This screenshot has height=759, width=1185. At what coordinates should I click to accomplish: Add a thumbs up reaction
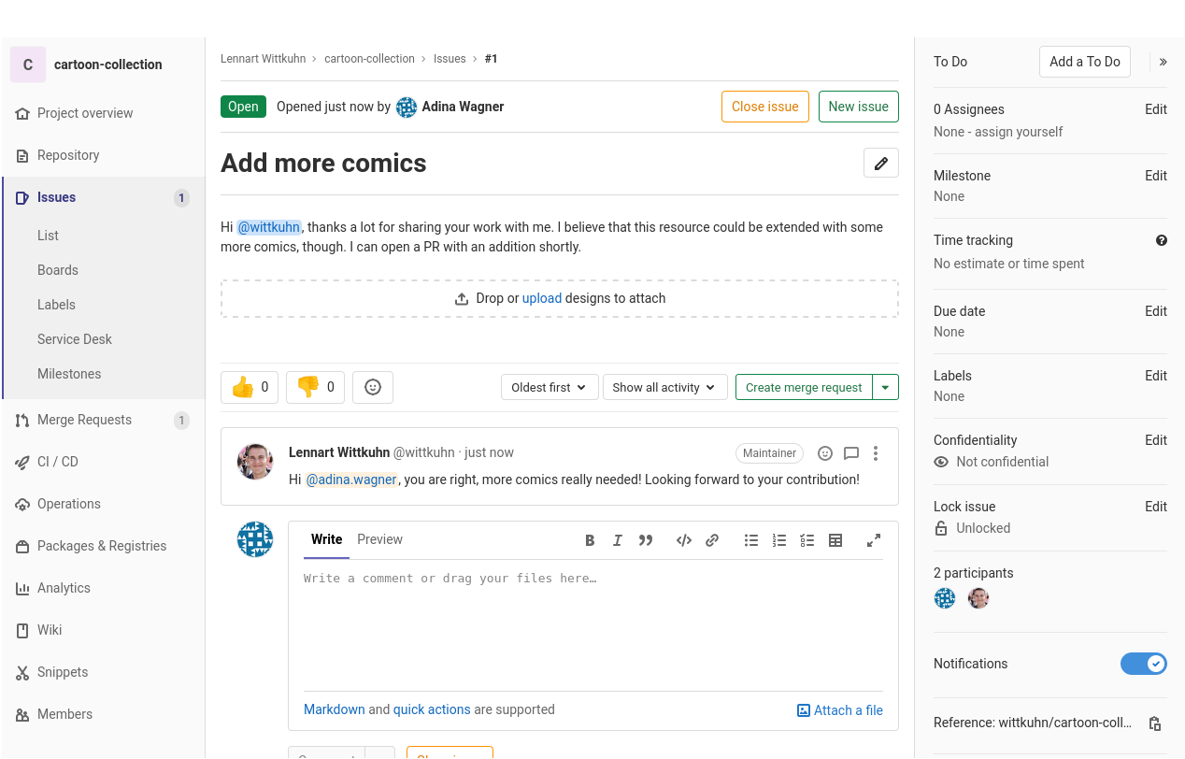pyautogui.click(x=250, y=387)
